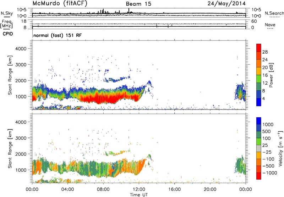
Task: Click the "2000" tick on power panel
Action: tap(21, 81)
